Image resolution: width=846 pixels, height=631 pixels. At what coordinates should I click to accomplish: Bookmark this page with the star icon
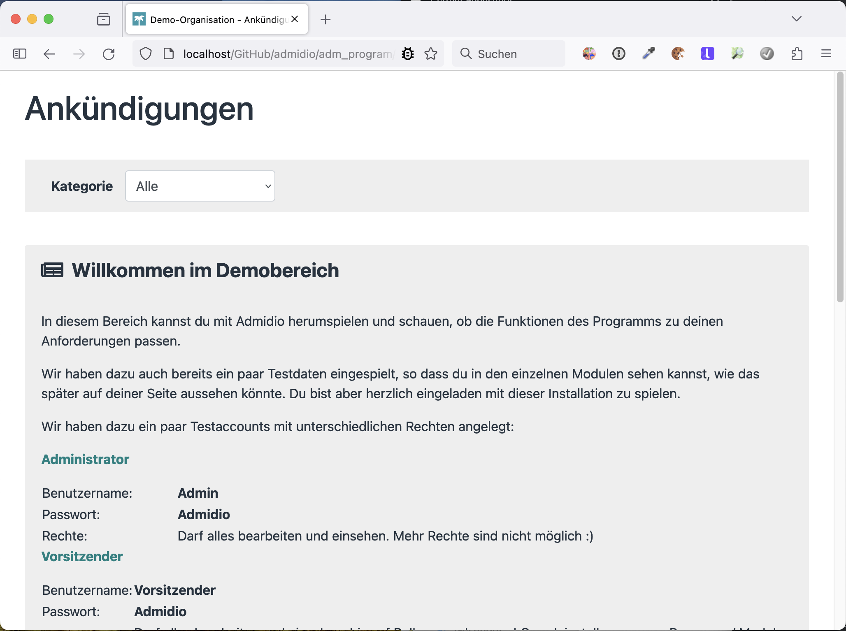(431, 54)
